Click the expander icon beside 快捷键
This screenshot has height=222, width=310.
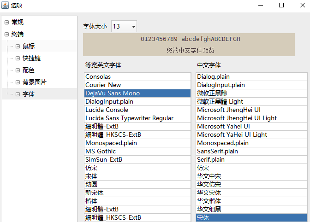18,58
